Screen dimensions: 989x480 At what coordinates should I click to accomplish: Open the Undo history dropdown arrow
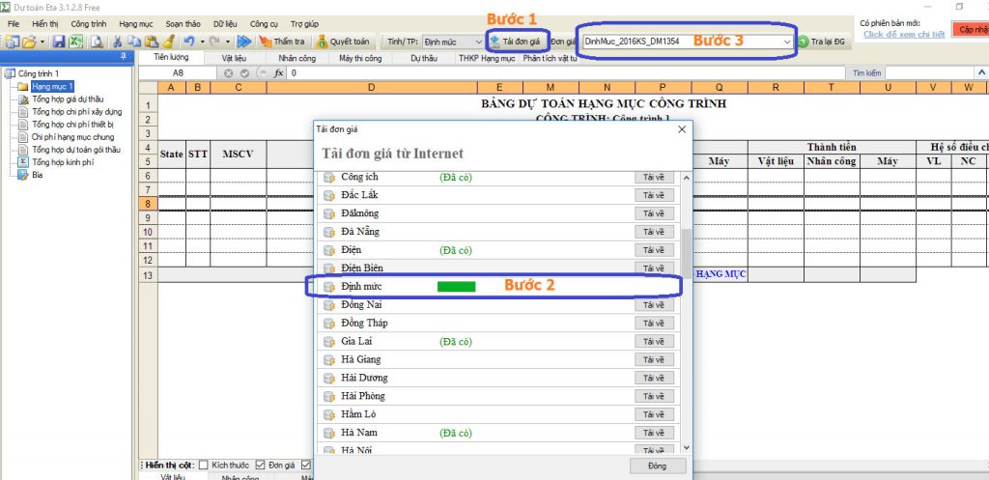202,42
